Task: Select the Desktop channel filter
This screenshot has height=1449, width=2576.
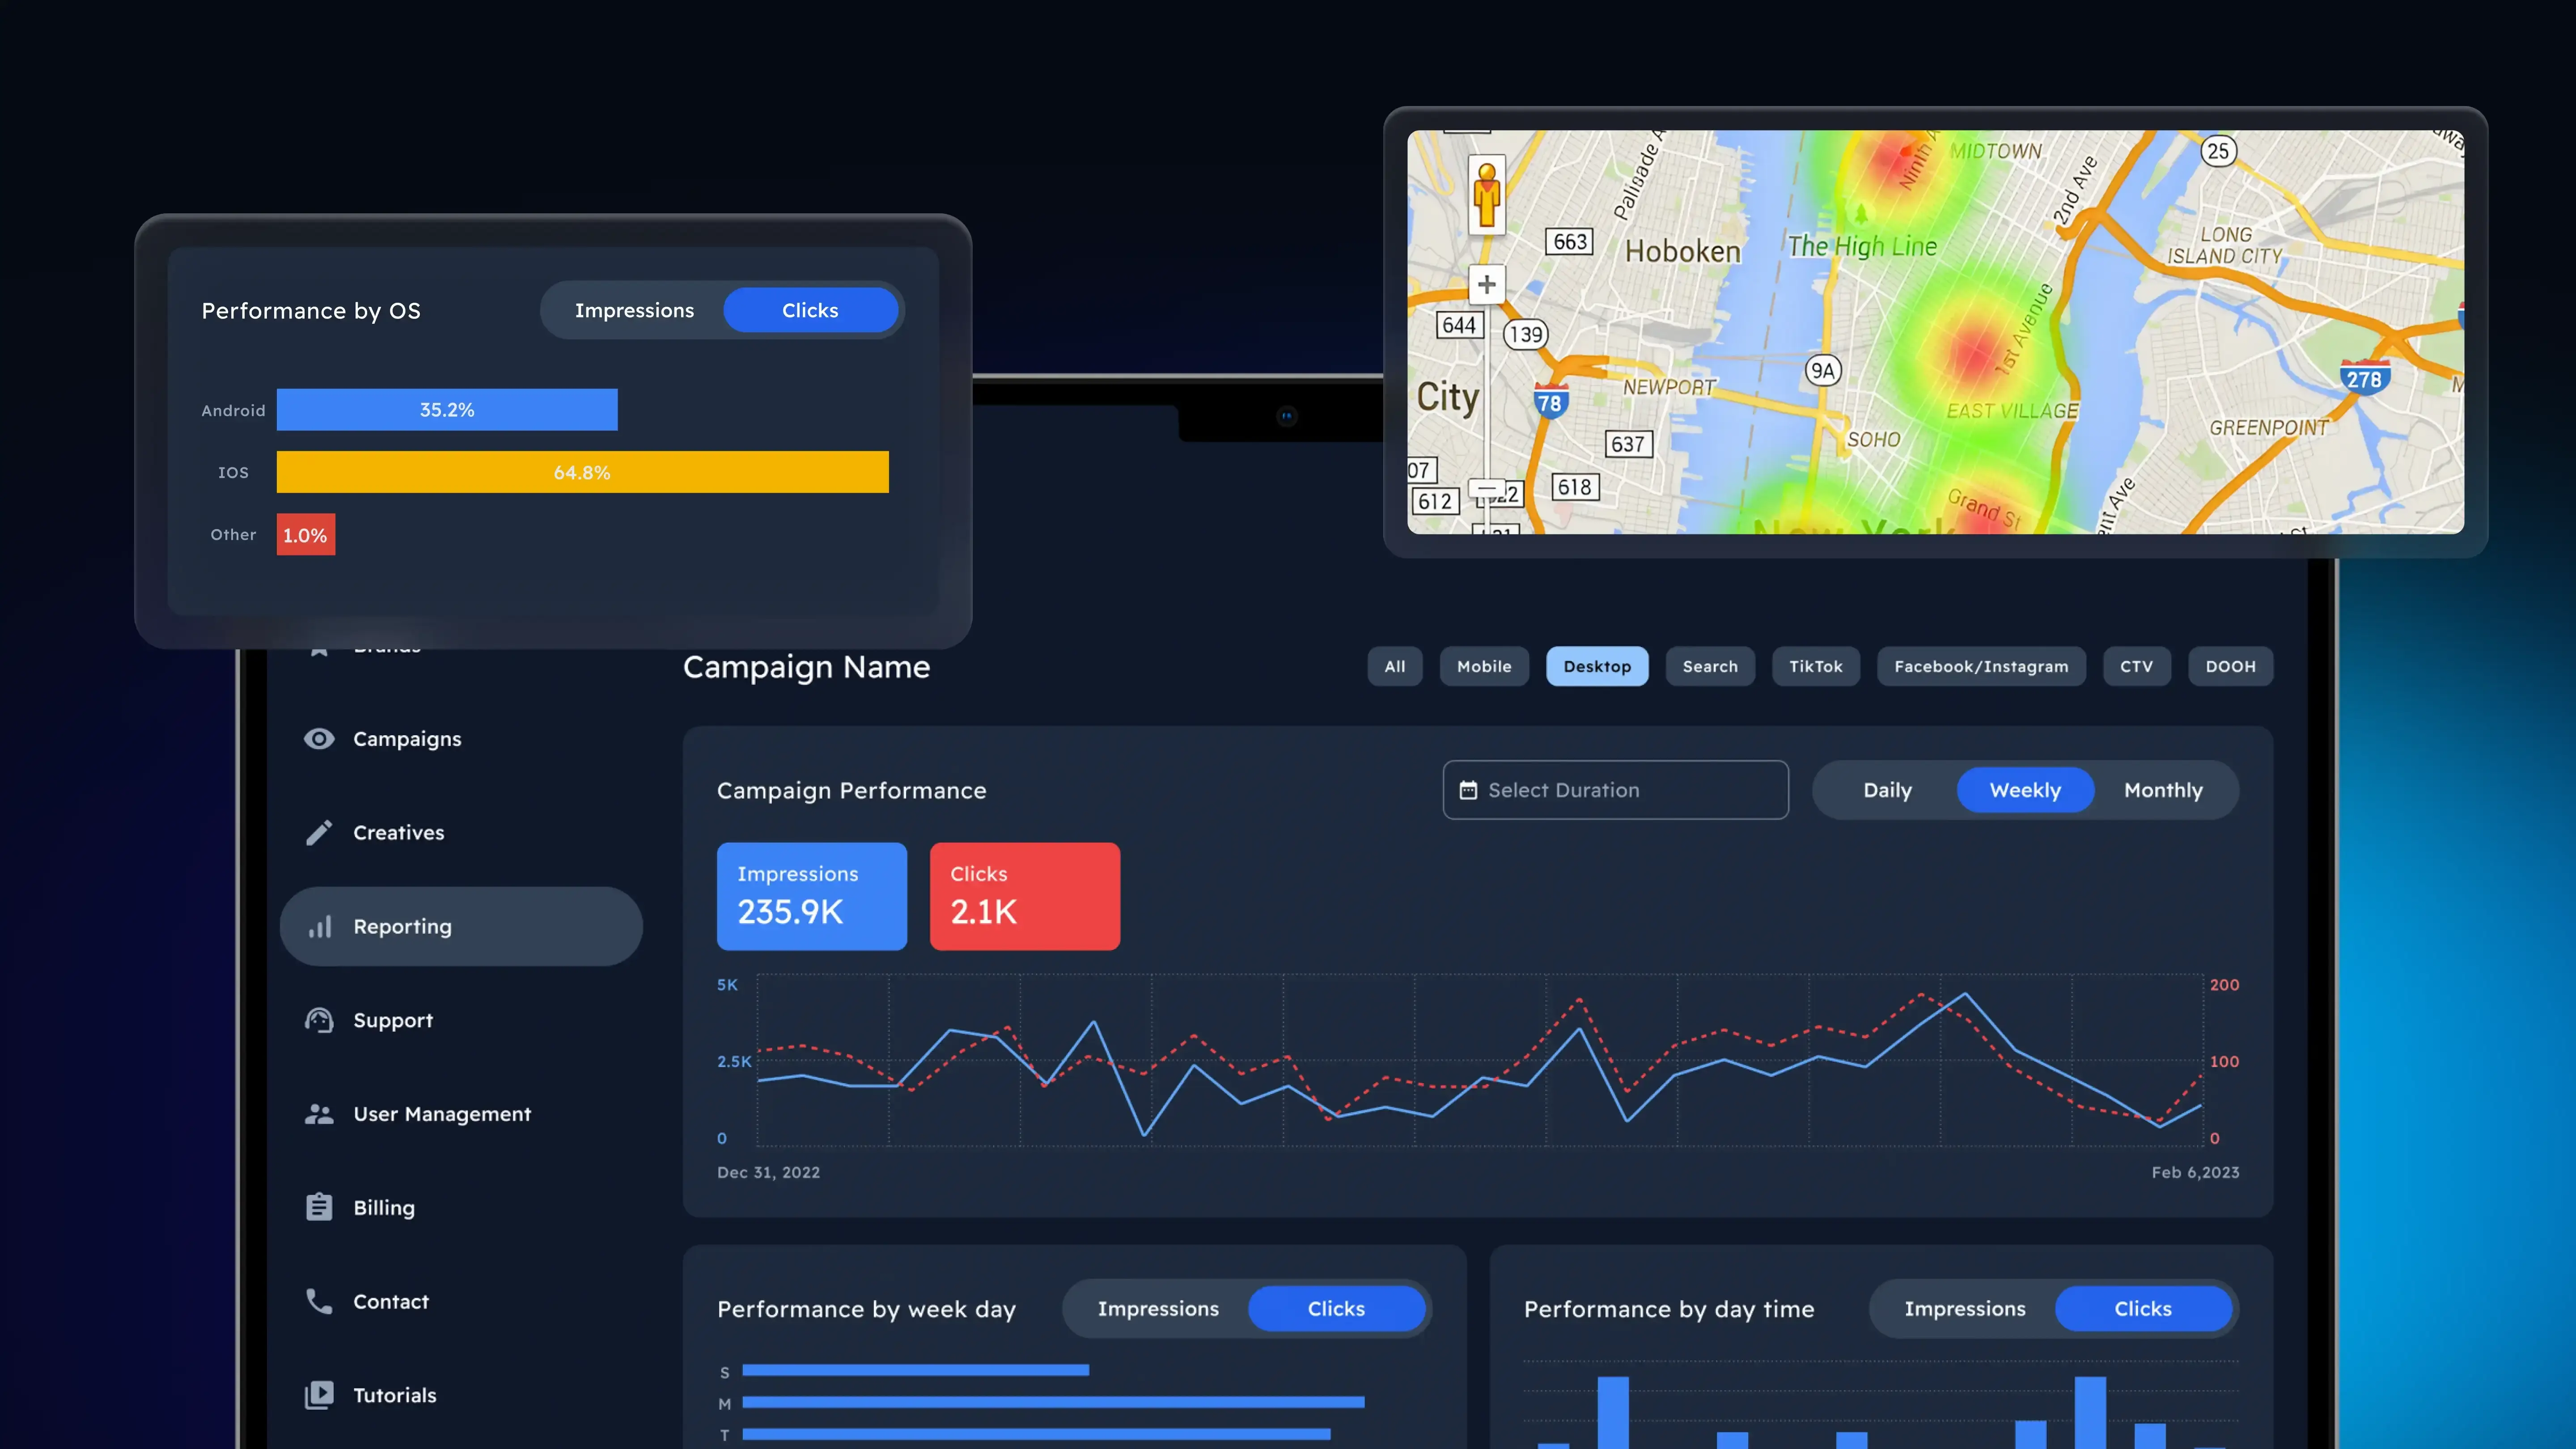Action: (1597, 667)
